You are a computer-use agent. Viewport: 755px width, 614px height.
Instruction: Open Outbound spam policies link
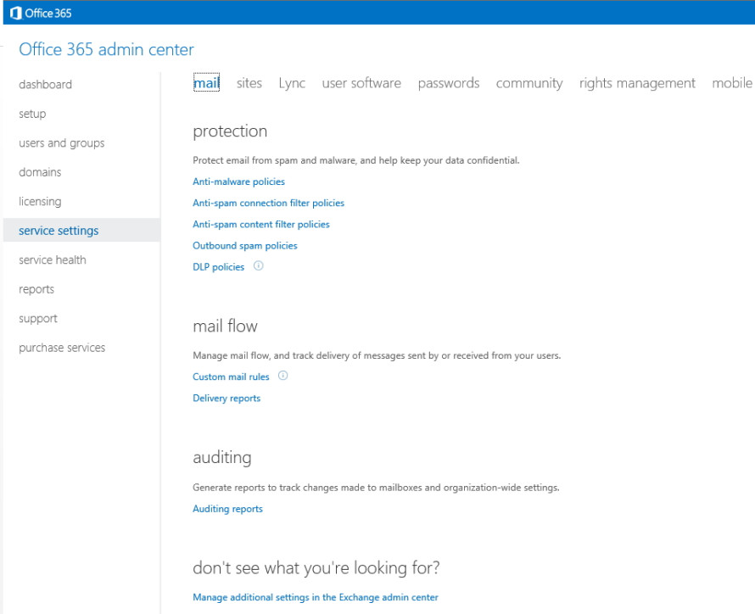tap(244, 245)
